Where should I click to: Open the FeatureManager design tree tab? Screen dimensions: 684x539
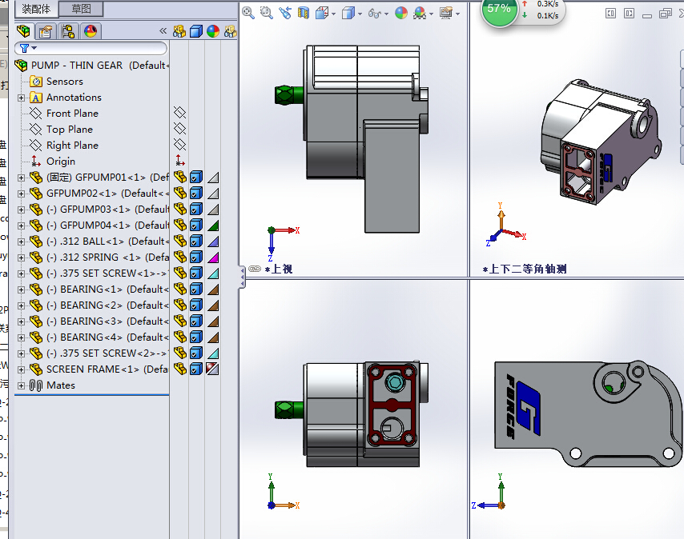(23, 31)
